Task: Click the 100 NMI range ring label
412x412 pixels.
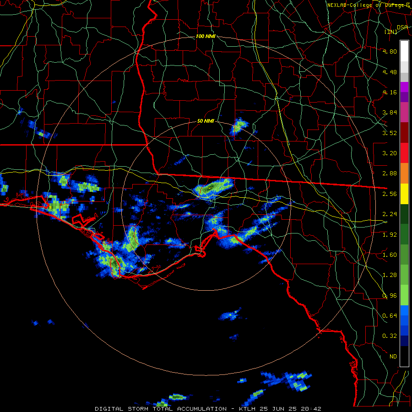Action: [x=206, y=36]
